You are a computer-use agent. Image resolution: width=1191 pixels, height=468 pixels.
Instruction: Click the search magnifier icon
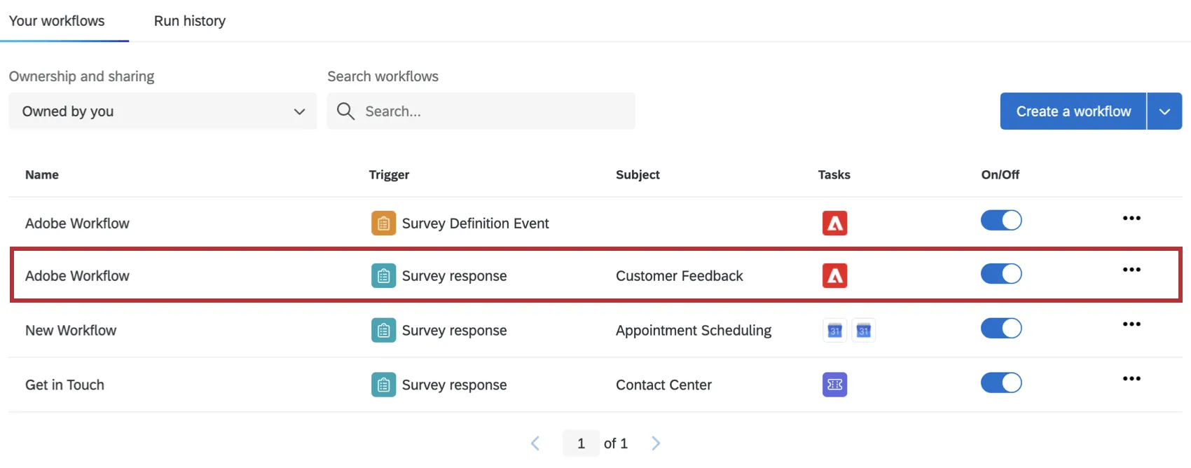click(x=345, y=111)
